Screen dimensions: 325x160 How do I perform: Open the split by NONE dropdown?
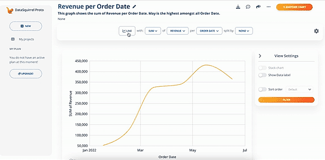244,31
